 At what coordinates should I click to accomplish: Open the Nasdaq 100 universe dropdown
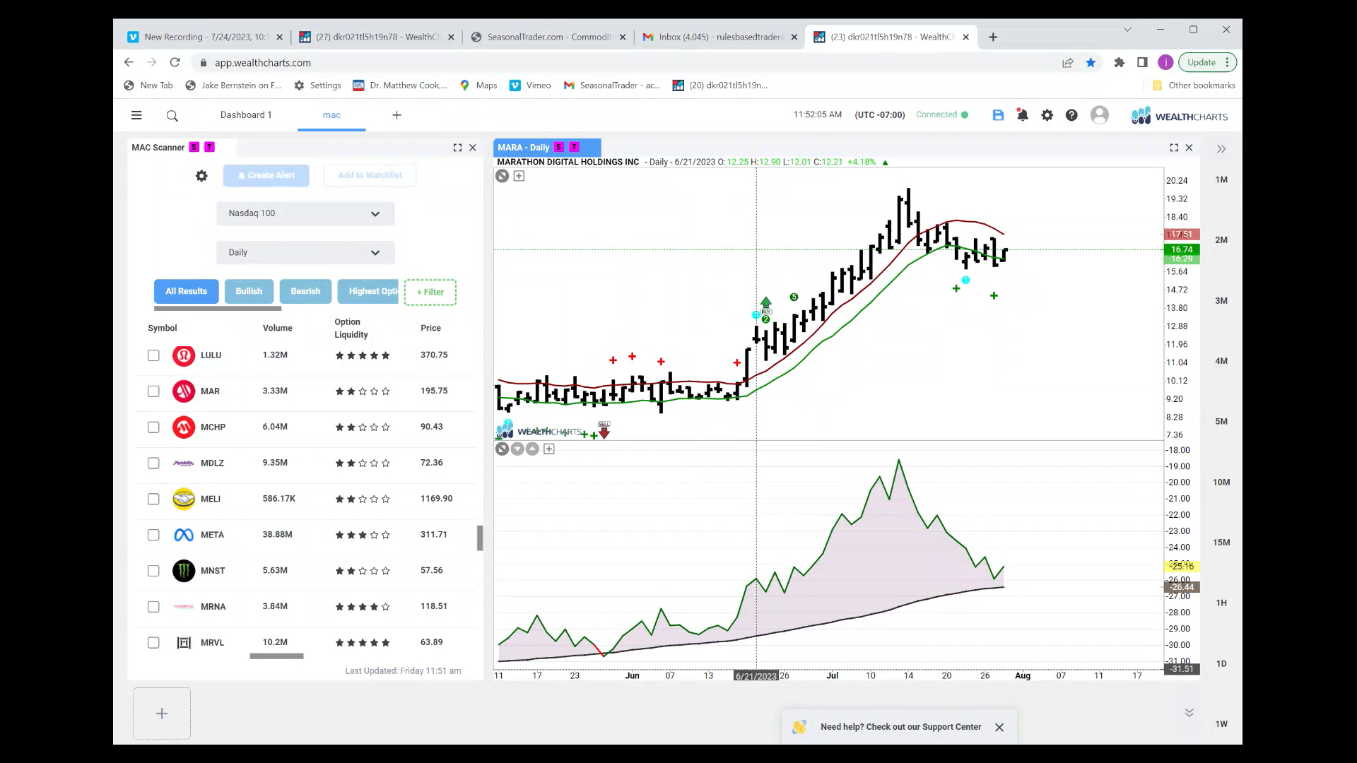click(x=305, y=213)
